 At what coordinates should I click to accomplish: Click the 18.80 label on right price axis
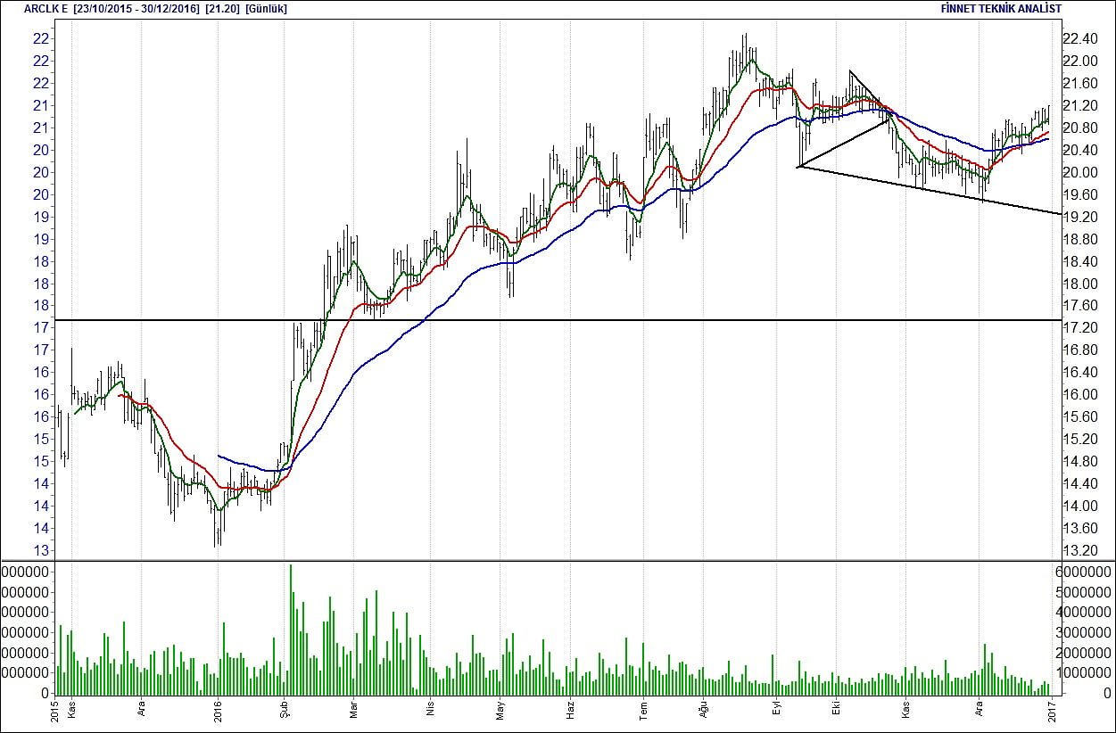[x=1080, y=240]
